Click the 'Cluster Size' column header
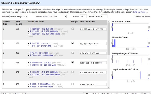The image size is (151, 94). (x=6, y=23)
